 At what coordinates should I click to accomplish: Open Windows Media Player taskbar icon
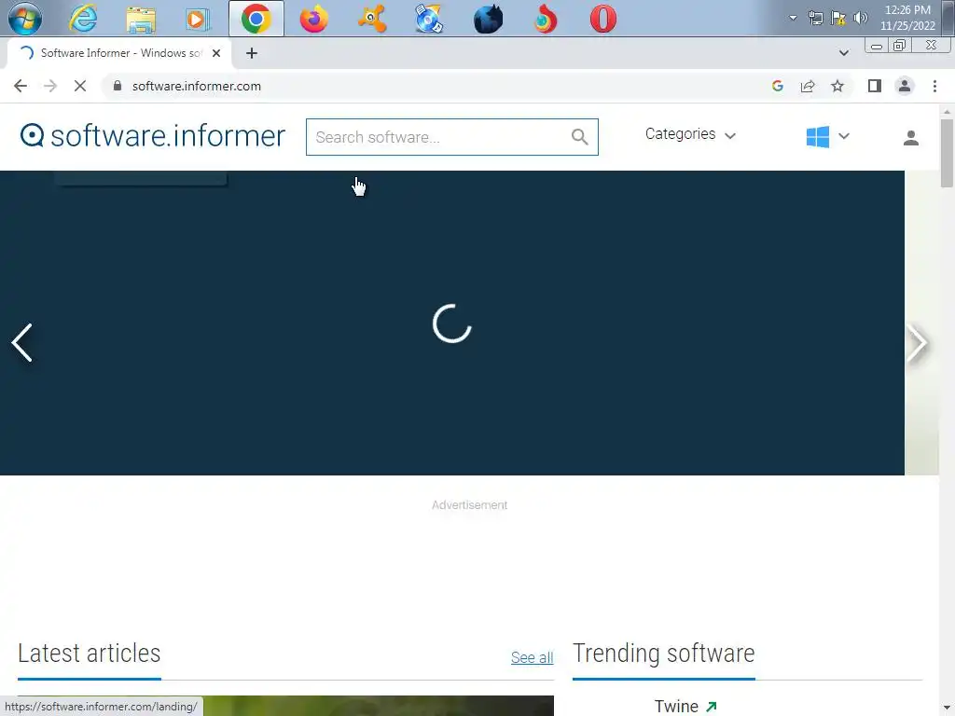pyautogui.click(x=198, y=19)
